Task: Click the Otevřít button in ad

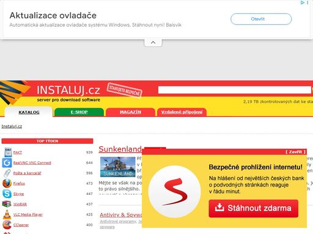Action: [x=261, y=19]
